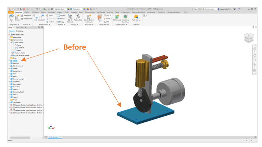Screen dimensions: 262x147
Task: Select the Place component tool
Action: point(11,18)
